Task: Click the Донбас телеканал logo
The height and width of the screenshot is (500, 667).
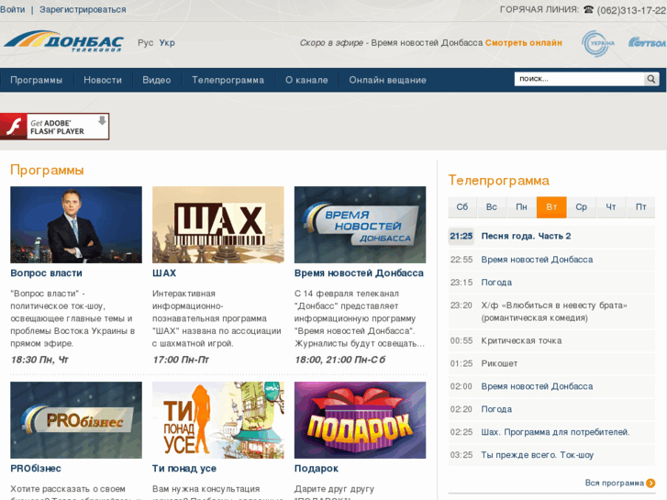Action: (x=64, y=41)
